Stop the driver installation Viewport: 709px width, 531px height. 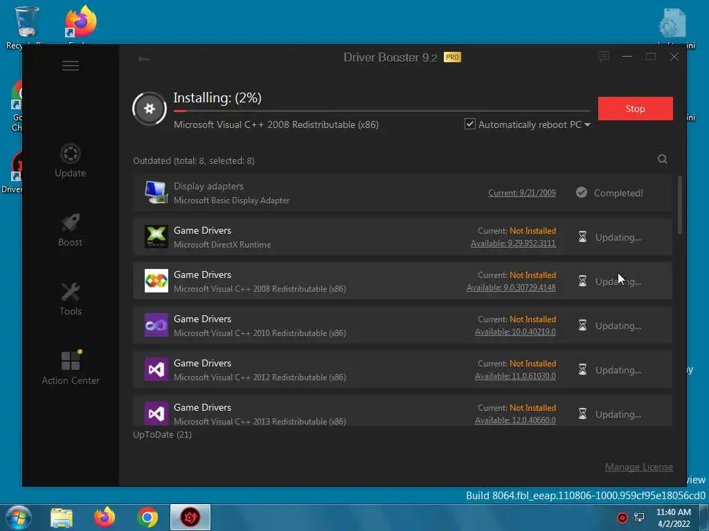click(x=636, y=109)
